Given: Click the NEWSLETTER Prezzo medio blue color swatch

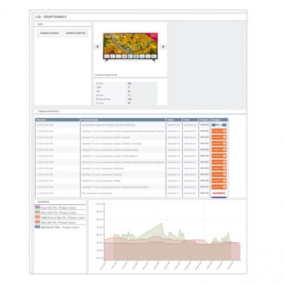Looking at the screenshot, I should coord(38,227).
